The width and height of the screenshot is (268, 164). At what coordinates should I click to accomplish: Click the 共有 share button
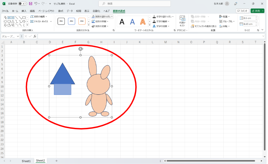tap(257, 11)
